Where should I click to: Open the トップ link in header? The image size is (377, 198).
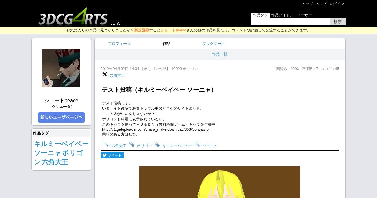click(x=307, y=4)
